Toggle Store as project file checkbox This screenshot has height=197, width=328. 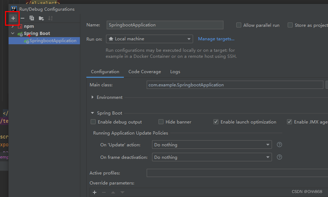290,25
